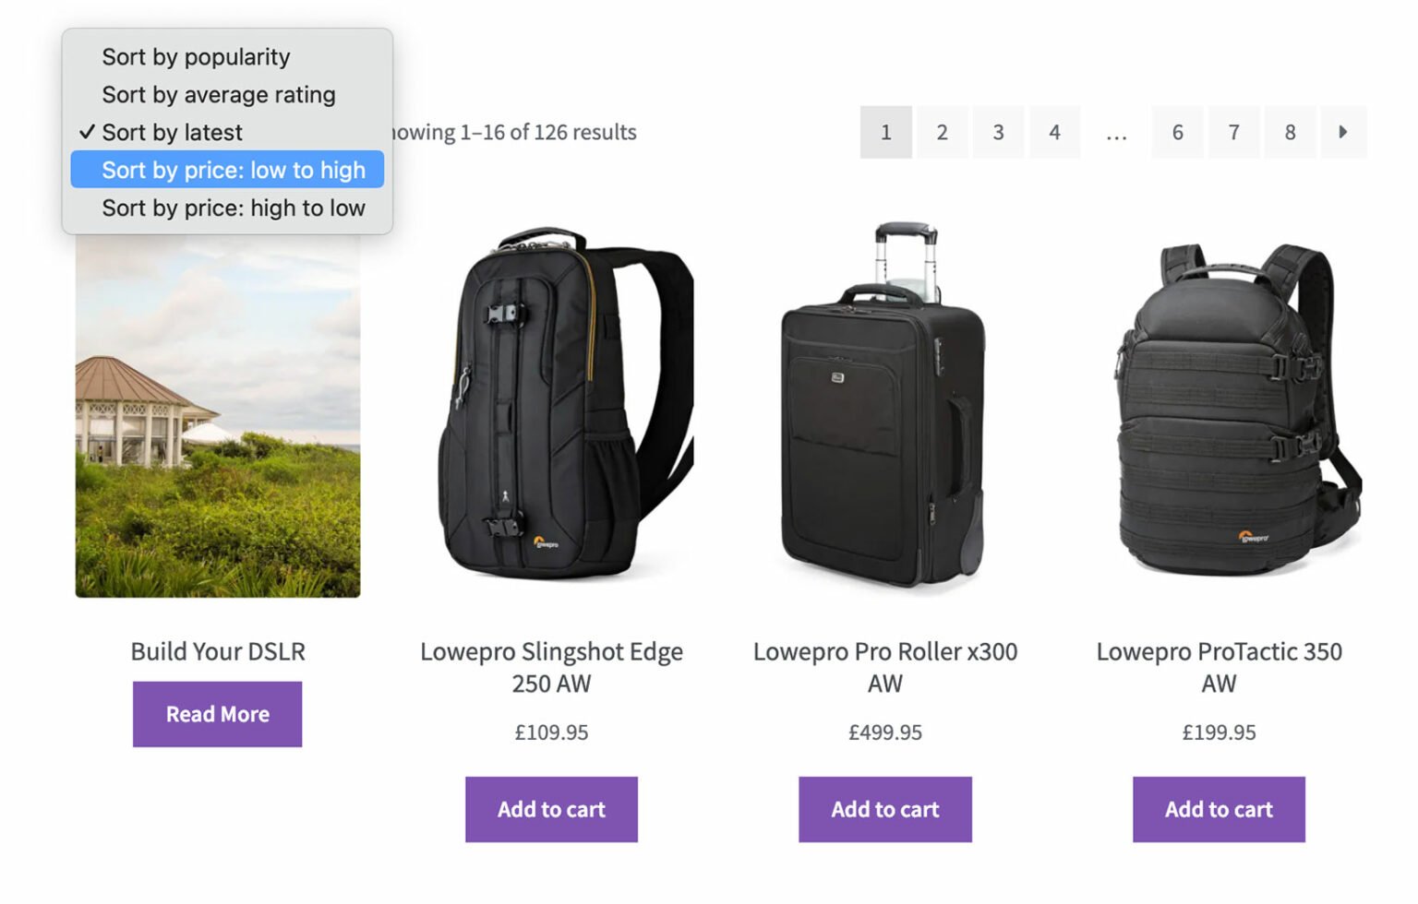This screenshot has width=1418, height=904.
Task: Click the Read More button for Build Your DSLR
Action: [x=217, y=713]
